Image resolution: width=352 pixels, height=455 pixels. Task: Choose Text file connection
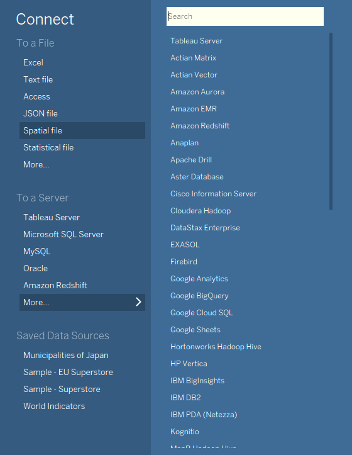point(38,79)
